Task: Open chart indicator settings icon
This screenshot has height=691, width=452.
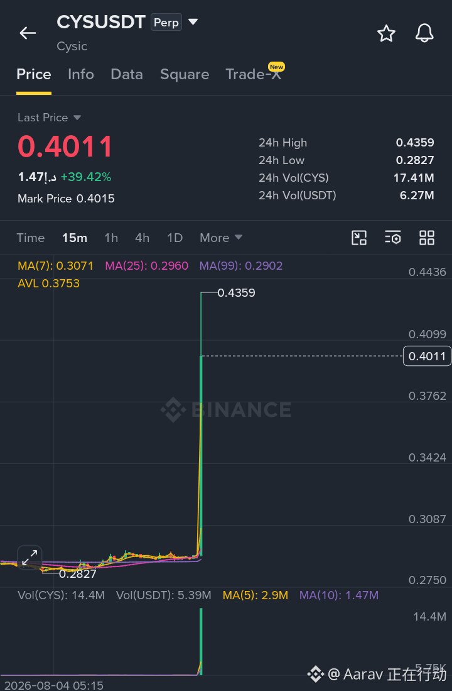Action: tap(392, 238)
